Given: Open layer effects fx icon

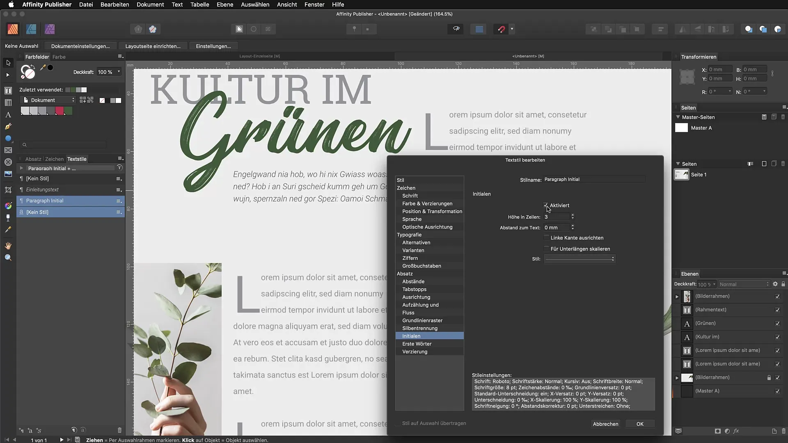Looking at the screenshot, I should [736, 431].
